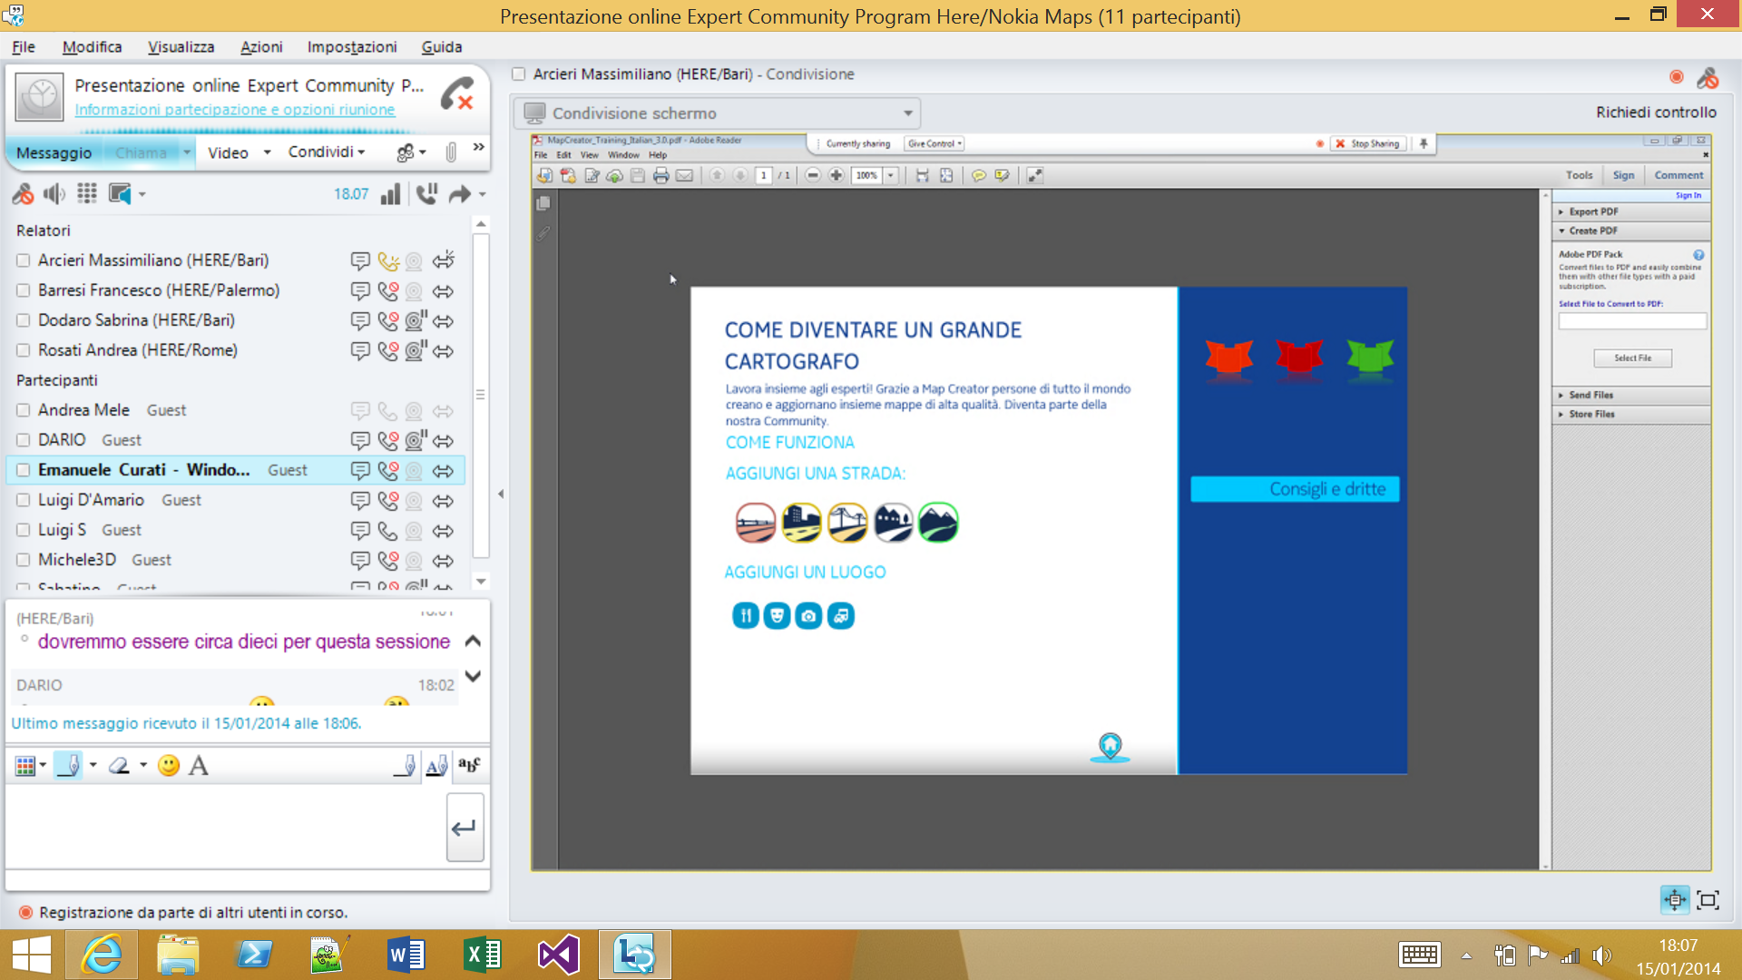Open sharing arrows for Luigi D'Amario
The width and height of the screenshot is (1742, 980).
tap(443, 501)
